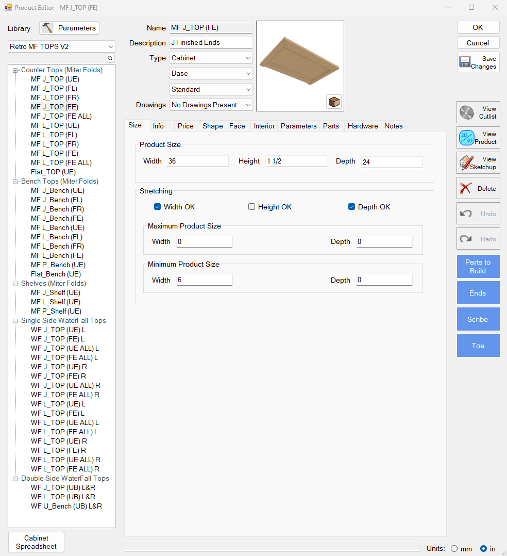Enable the Height OK stretching checkbox

pyautogui.click(x=251, y=206)
